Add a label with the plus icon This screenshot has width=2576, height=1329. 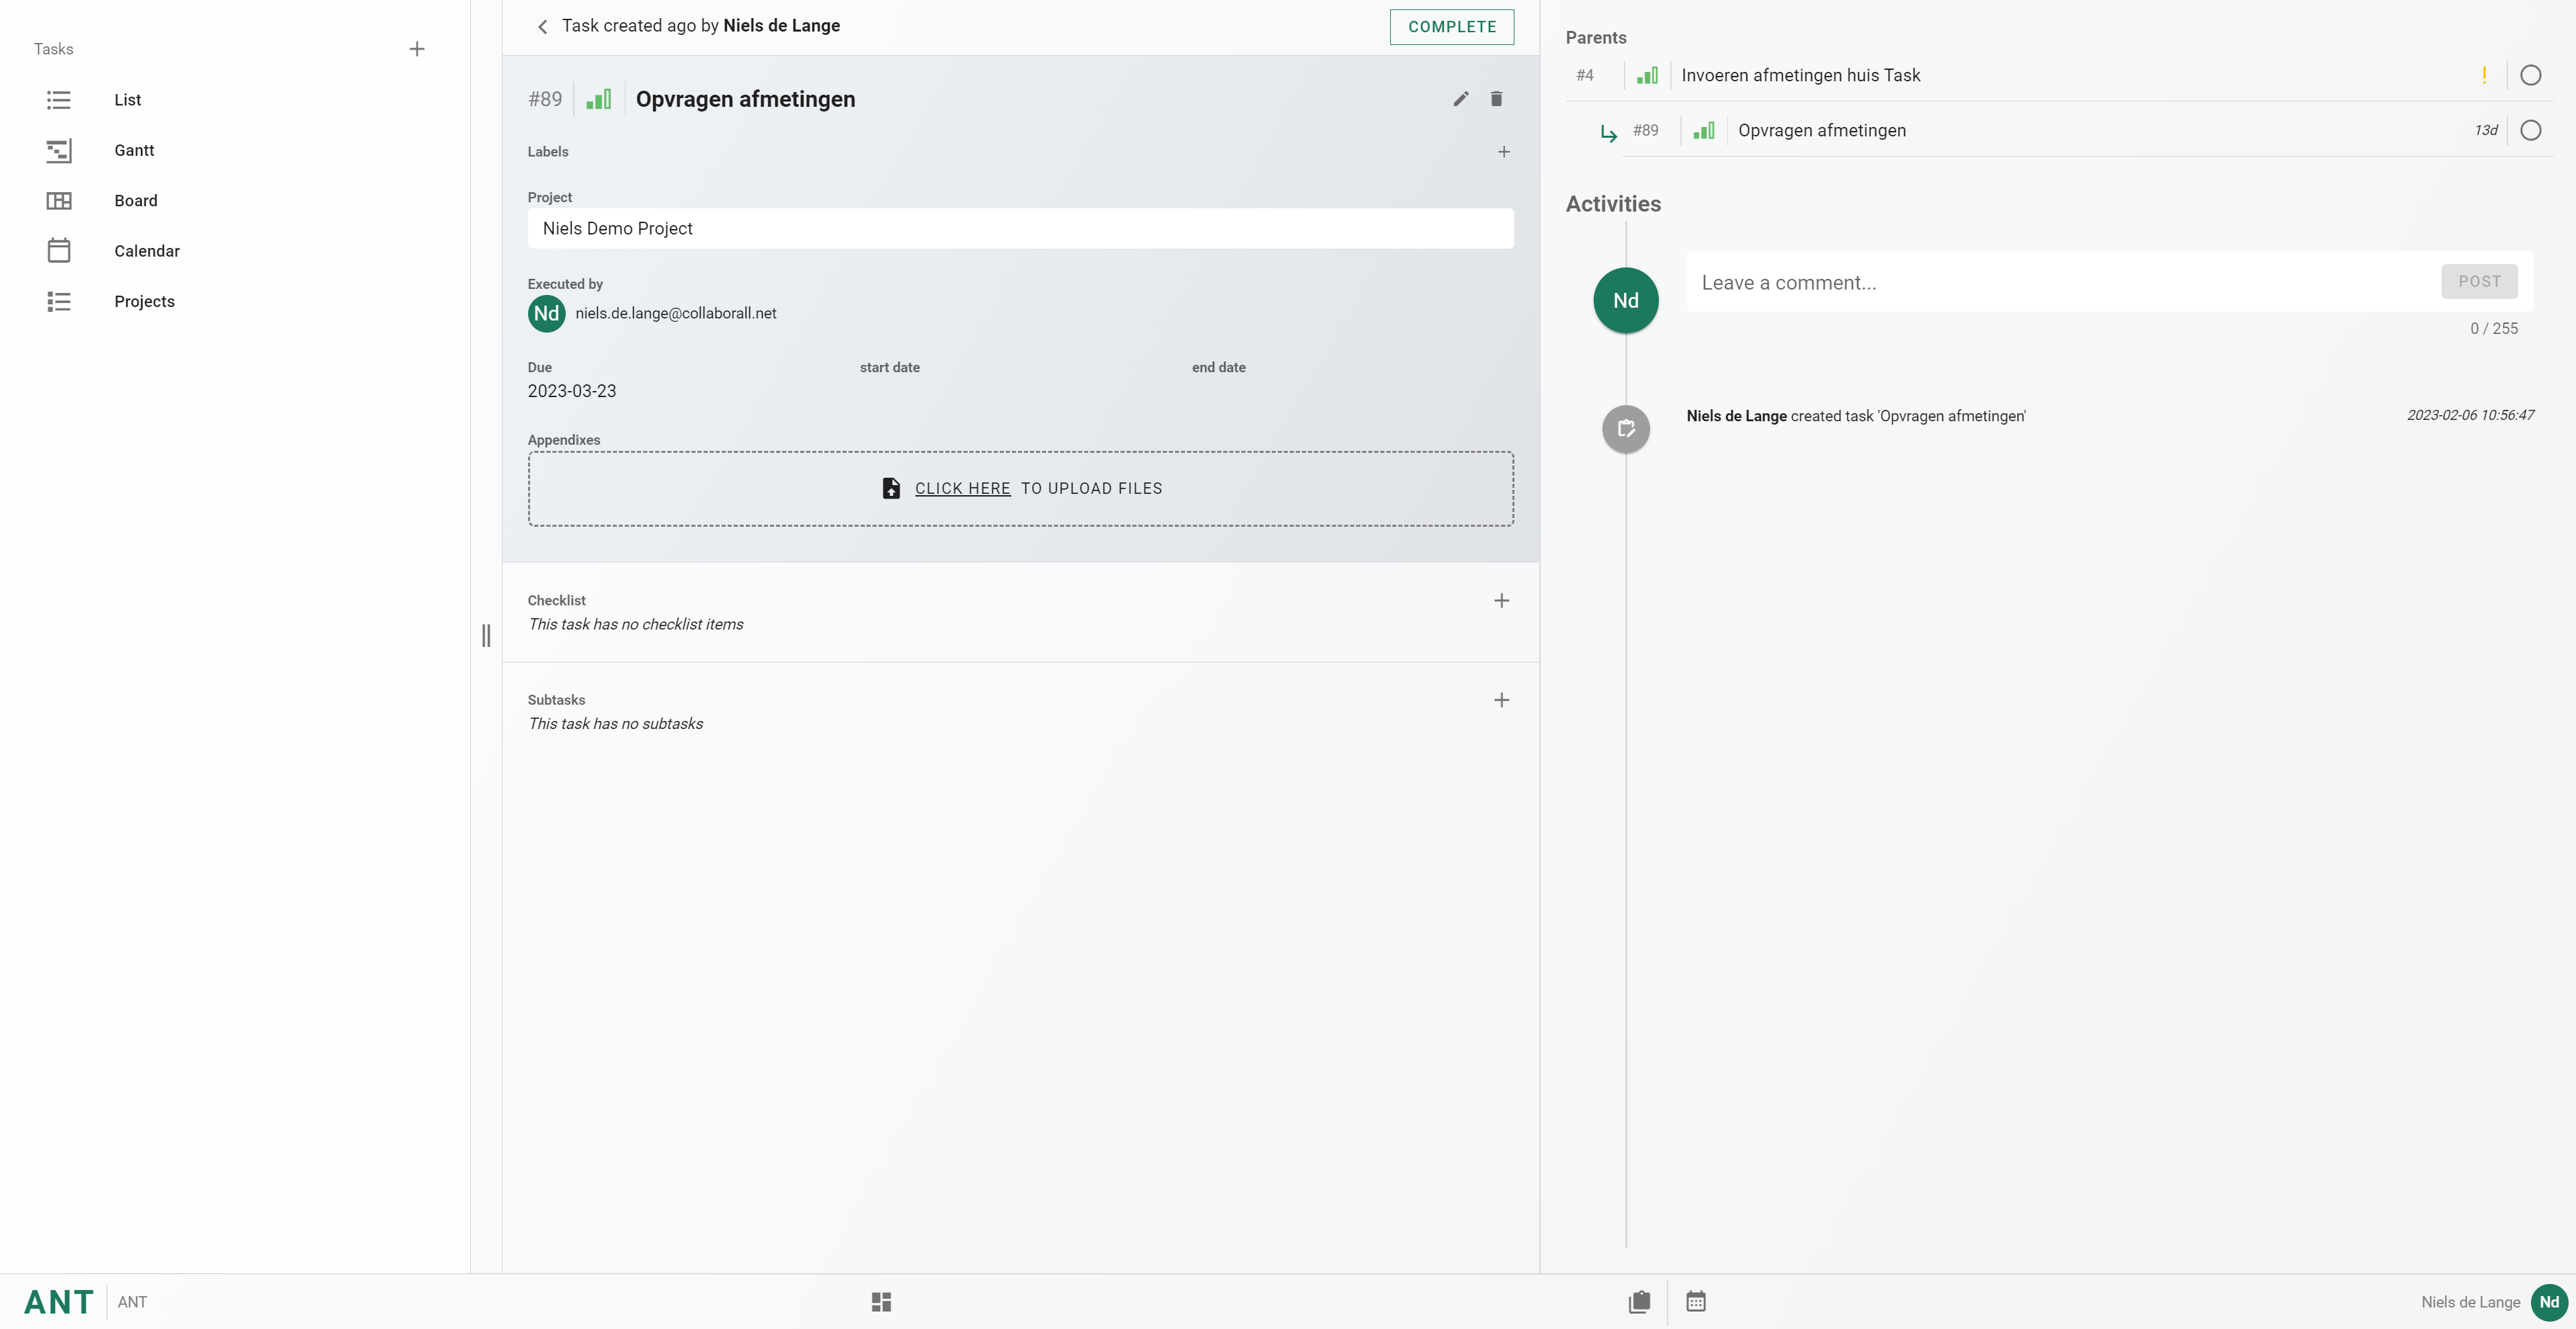(1503, 152)
